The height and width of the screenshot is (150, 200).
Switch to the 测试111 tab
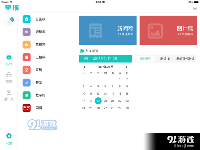click(165, 59)
